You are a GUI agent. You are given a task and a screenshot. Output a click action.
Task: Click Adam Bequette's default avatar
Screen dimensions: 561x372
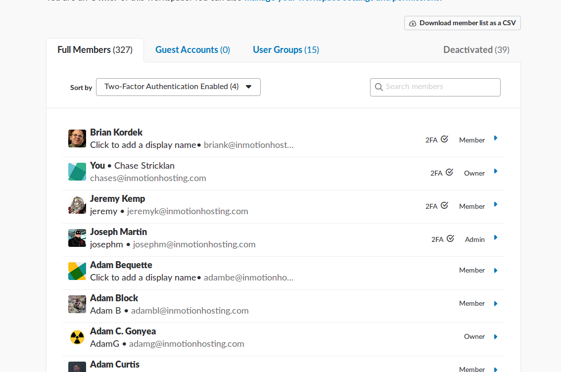tap(77, 271)
